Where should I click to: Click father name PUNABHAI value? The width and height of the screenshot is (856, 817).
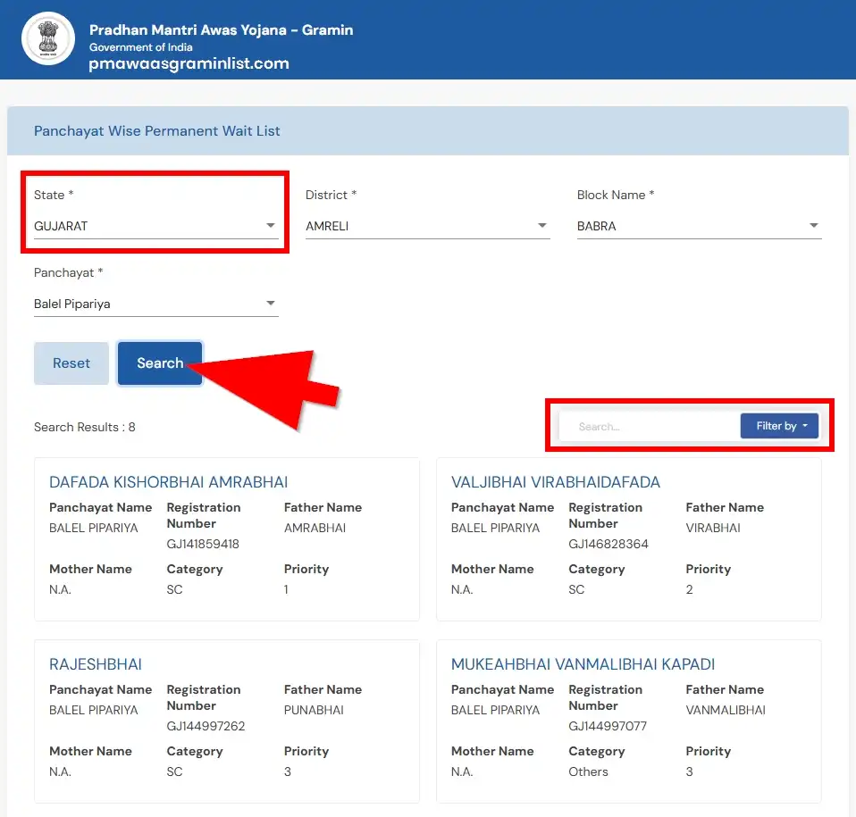314,710
